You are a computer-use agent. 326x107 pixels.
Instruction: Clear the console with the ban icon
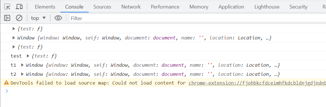pyautogui.click(x=19, y=18)
